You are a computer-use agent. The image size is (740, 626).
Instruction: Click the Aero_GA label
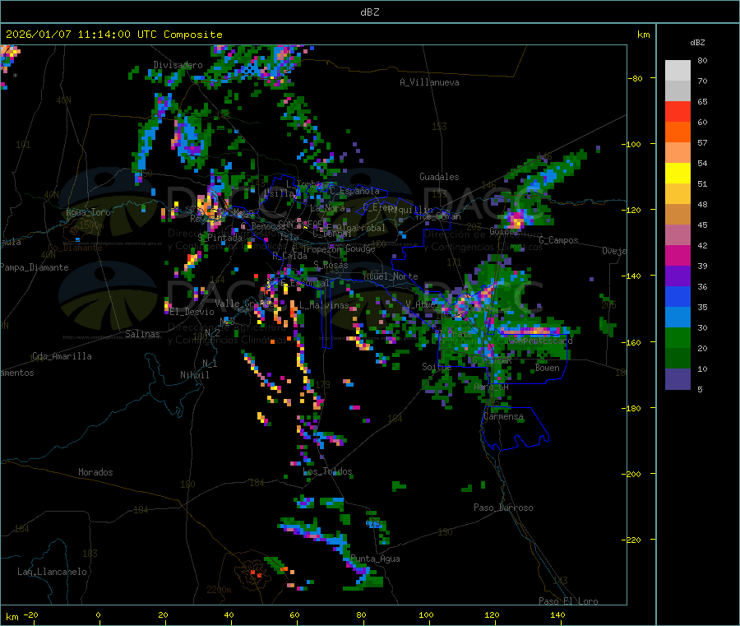click(x=492, y=387)
